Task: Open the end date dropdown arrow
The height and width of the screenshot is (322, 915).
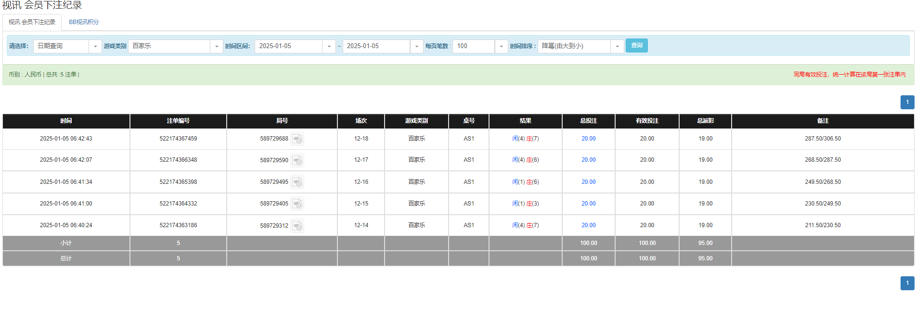Action: click(x=416, y=46)
